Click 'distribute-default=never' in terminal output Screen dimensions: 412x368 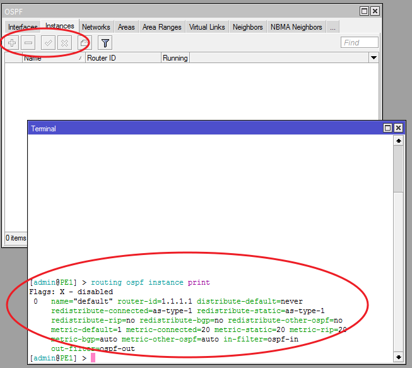[x=250, y=301]
